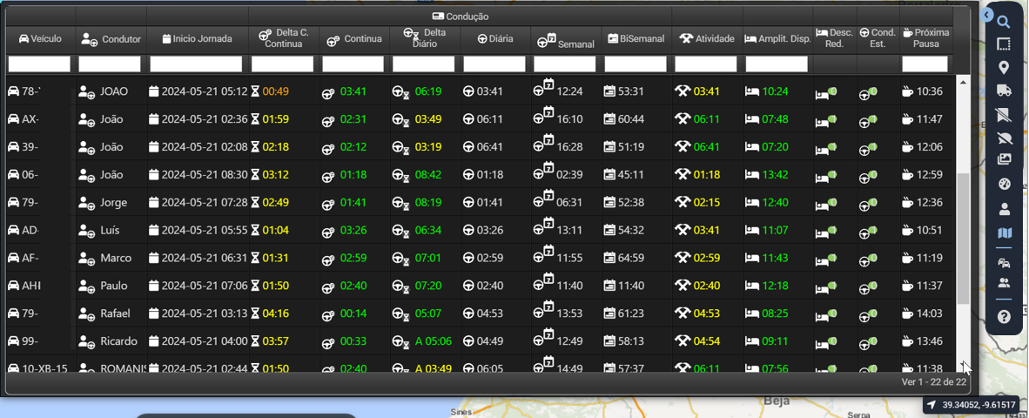This screenshot has height=418, width=1029.
Task: Click the Desc. Red. indicator in Marco row
Action: pyautogui.click(x=826, y=260)
